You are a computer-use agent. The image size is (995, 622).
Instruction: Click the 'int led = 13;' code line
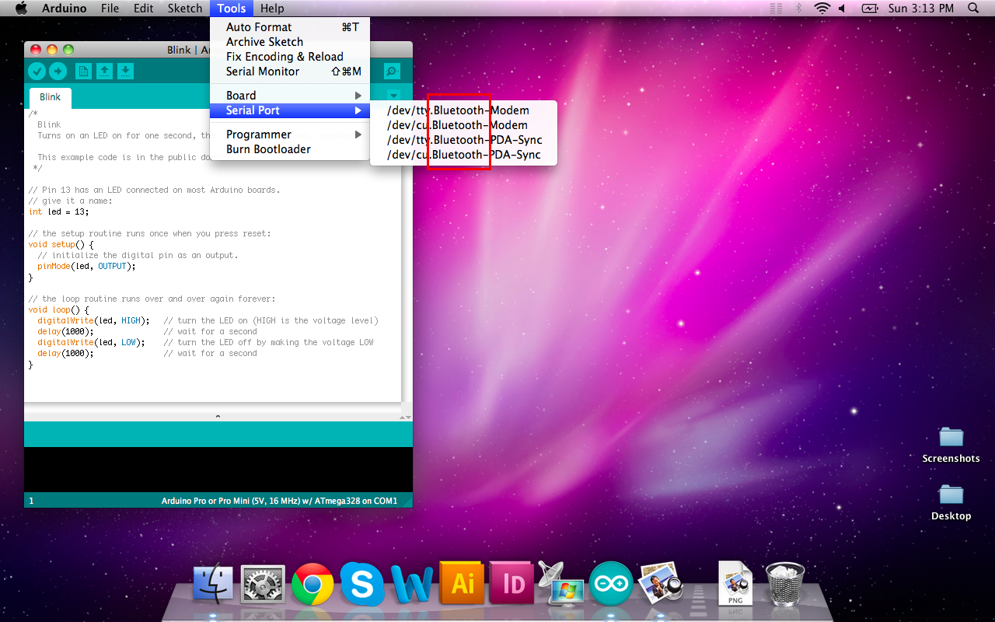pyautogui.click(x=59, y=211)
